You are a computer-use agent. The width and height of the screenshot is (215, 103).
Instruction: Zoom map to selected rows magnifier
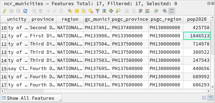(118, 11)
